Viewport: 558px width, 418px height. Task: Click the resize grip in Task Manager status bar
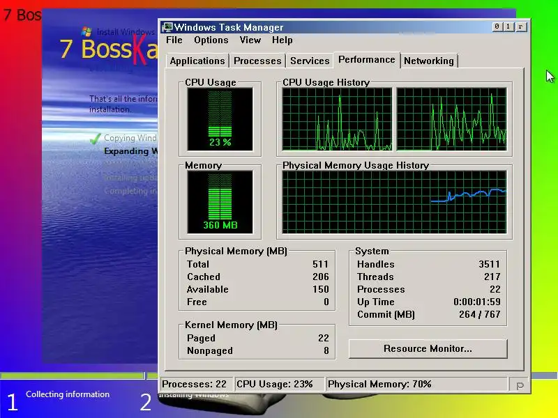[x=519, y=385]
